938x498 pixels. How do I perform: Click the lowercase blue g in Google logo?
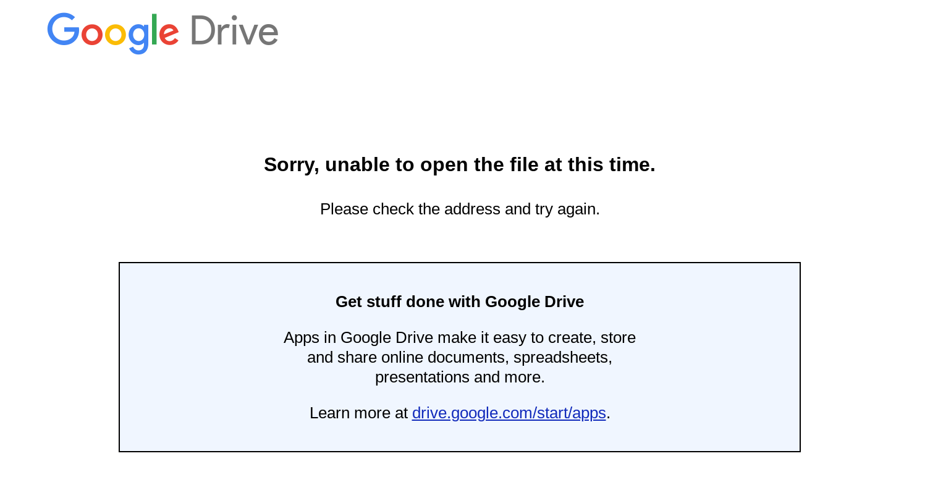pyautogui.click(x=139, y=38)
